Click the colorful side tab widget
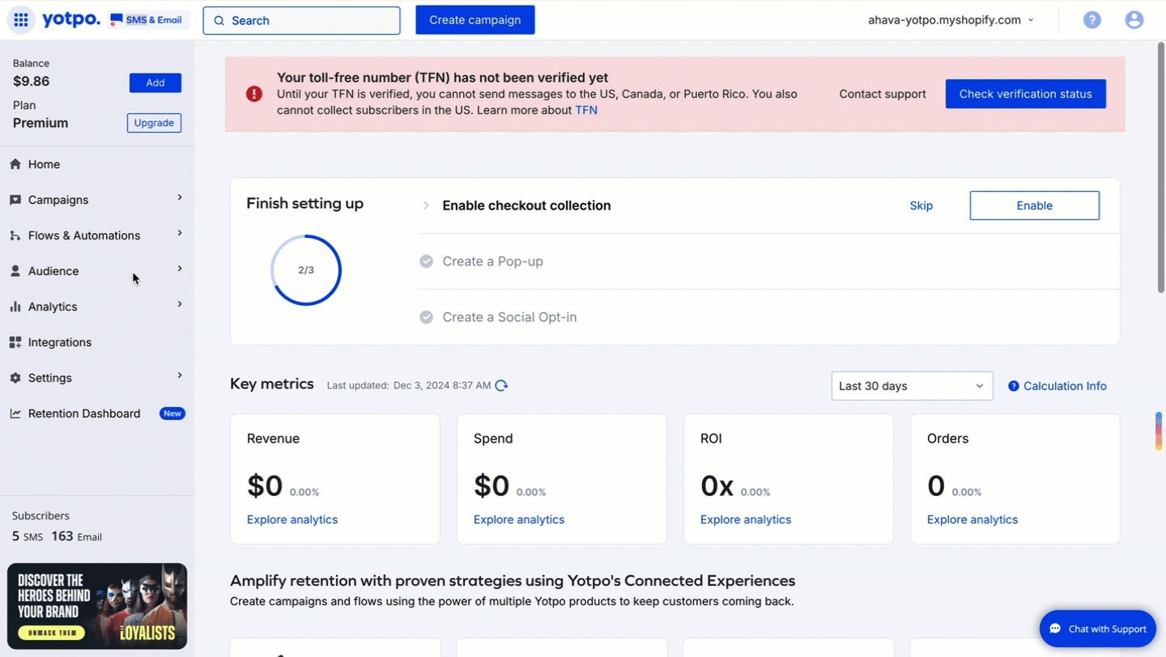The image size is (1166, 657). click(x=1159, y=431)
